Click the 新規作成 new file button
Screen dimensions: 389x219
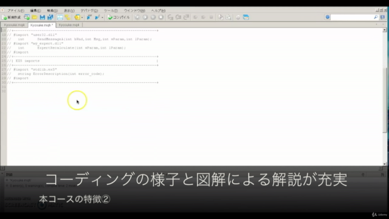[x=12, y=18]
